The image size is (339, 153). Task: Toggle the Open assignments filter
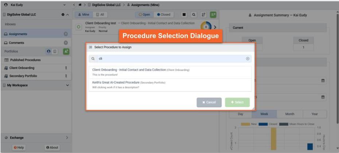point(144,15)
